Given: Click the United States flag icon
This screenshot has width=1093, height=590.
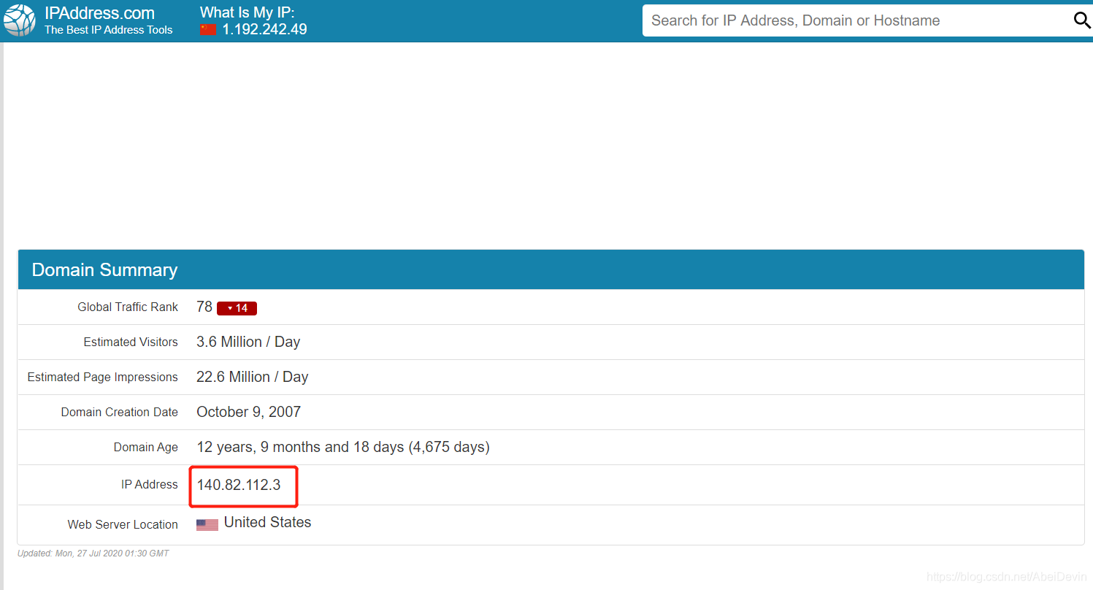Looking at the screenshot, I should (207, 524).
